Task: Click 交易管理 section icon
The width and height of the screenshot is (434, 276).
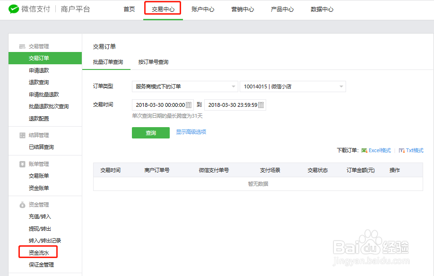Action: pos(22,46)
